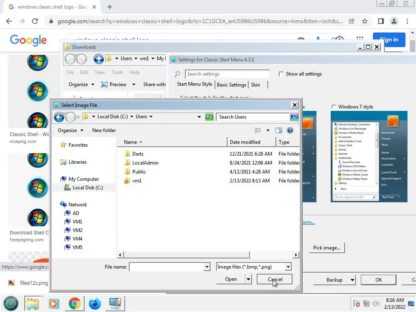Open Google apps grid icon
416x312 pixels.
click(360, 39)
